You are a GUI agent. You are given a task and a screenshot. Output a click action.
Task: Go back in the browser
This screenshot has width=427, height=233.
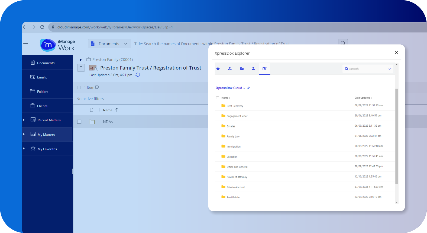click(25, 27)
